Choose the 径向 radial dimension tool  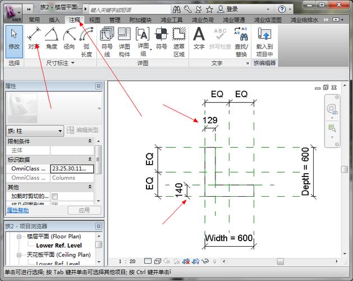(x=68, y=39)
